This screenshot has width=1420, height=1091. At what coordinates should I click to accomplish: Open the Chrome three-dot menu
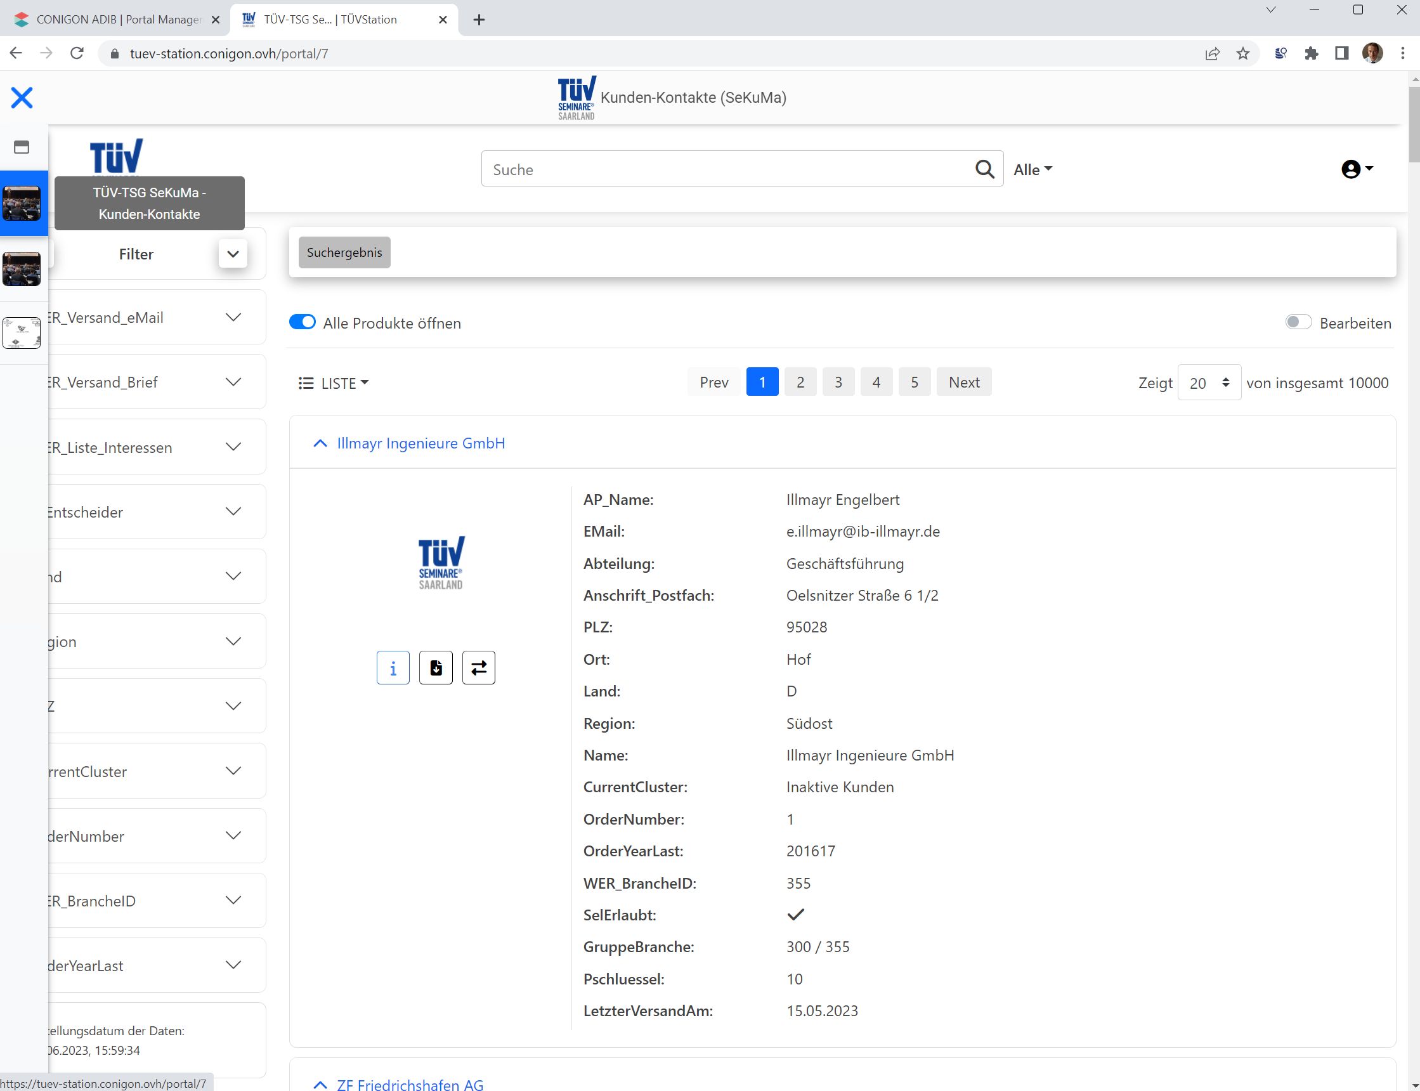click(x=1402, y=53)
